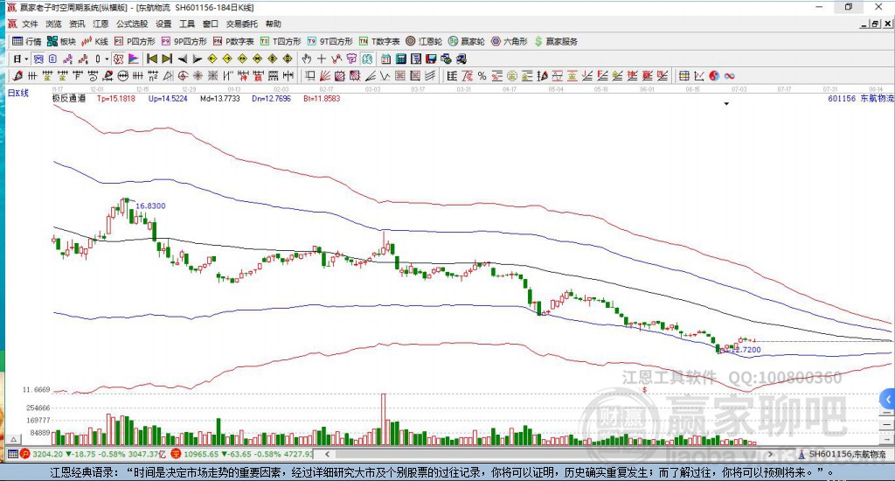Click the black right-arrow scroll icon

[x=197, y=59]
